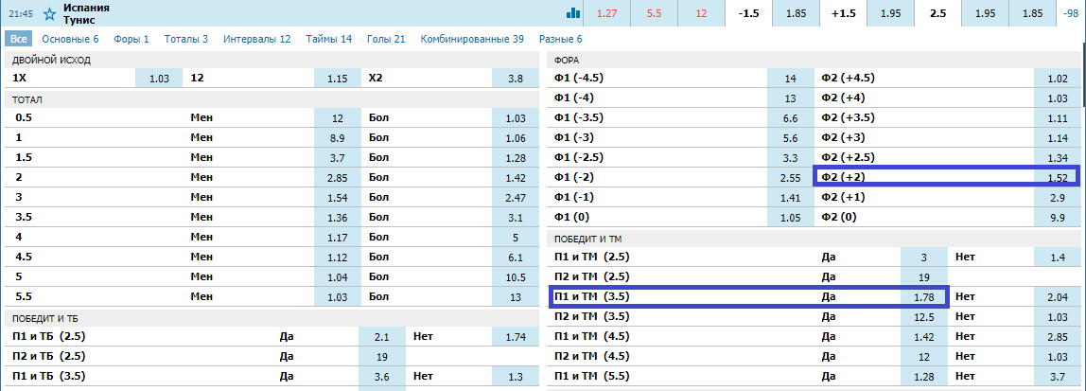Click the Испания team name

point(86,8)
